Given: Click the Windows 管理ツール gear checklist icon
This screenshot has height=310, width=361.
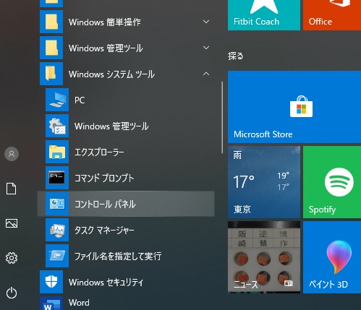Looking at the screenshot, I should click(x=57, y=126).
